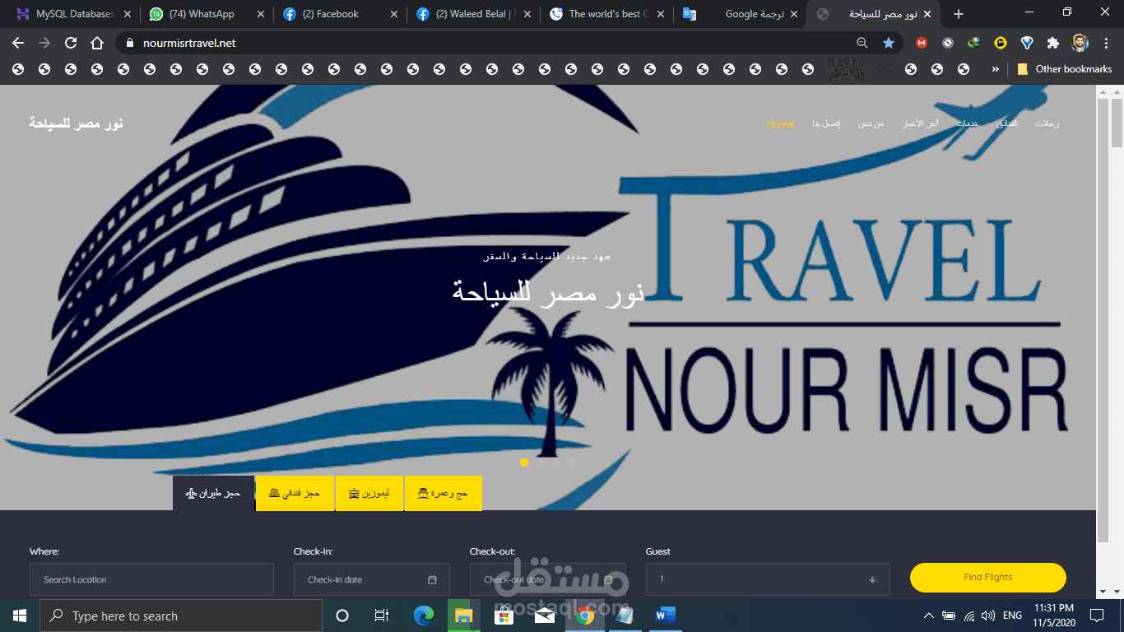Open the Chrome three-dot menu
This screenshot has width=1124, height=632.
click(x=1106, y=43)
